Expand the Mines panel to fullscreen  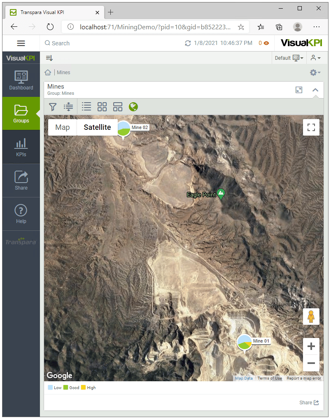pos(299,90)
